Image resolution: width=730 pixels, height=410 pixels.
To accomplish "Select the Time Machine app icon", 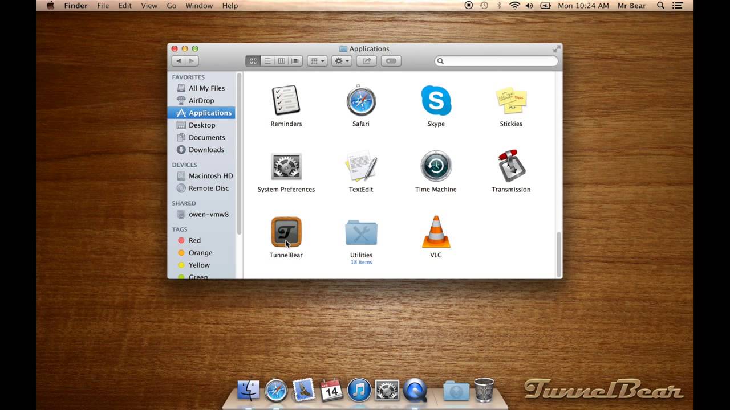I will pyautogui.click(x=436, y=166).
